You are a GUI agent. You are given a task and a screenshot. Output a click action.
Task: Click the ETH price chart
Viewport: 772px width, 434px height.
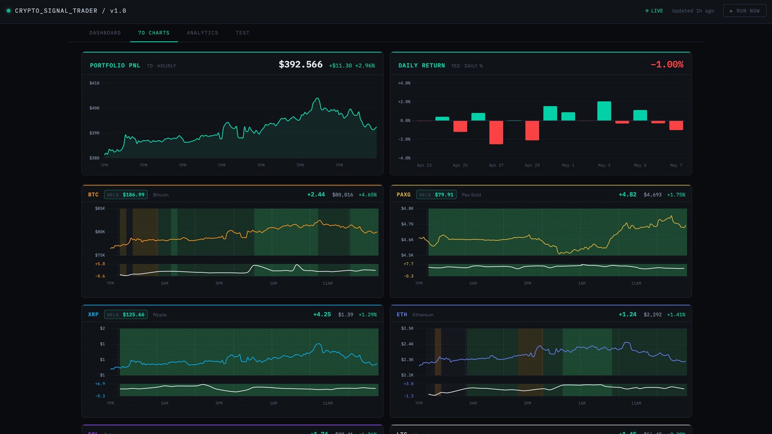[552, 352]
